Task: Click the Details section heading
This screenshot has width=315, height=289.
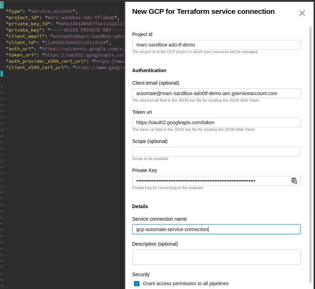Action: (140, 206)
